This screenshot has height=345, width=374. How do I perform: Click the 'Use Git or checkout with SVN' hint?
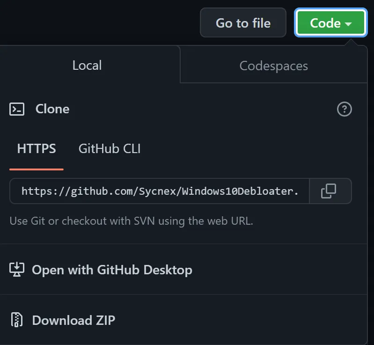131,220
